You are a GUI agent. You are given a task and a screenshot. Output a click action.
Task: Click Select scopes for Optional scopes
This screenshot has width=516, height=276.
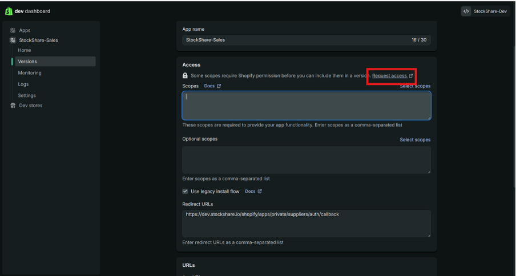tap(415, 140)
